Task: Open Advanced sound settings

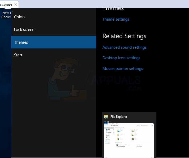Action: click(x=124, y=47)
